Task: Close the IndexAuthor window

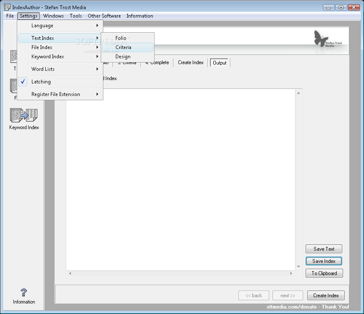Action: click(354, 8)
